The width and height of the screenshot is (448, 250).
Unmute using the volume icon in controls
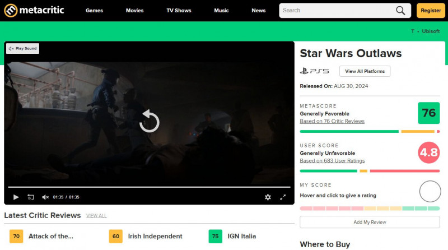(45, 197)
